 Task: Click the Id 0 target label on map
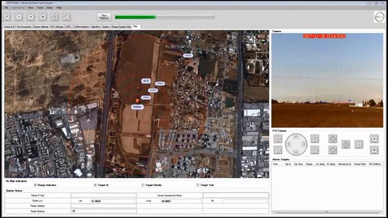pos(146,81)
